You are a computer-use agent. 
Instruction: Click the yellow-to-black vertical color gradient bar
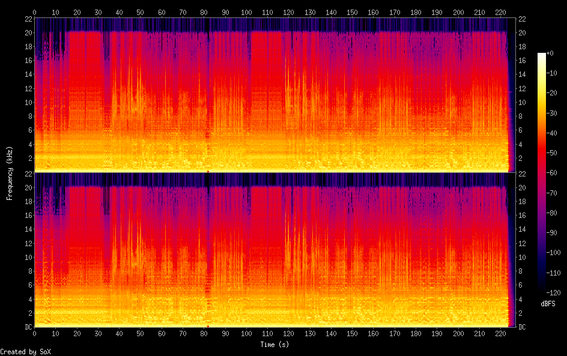tap(542, 173)
